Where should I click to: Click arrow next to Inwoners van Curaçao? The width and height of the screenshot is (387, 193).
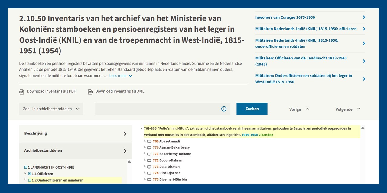(364, 17)
